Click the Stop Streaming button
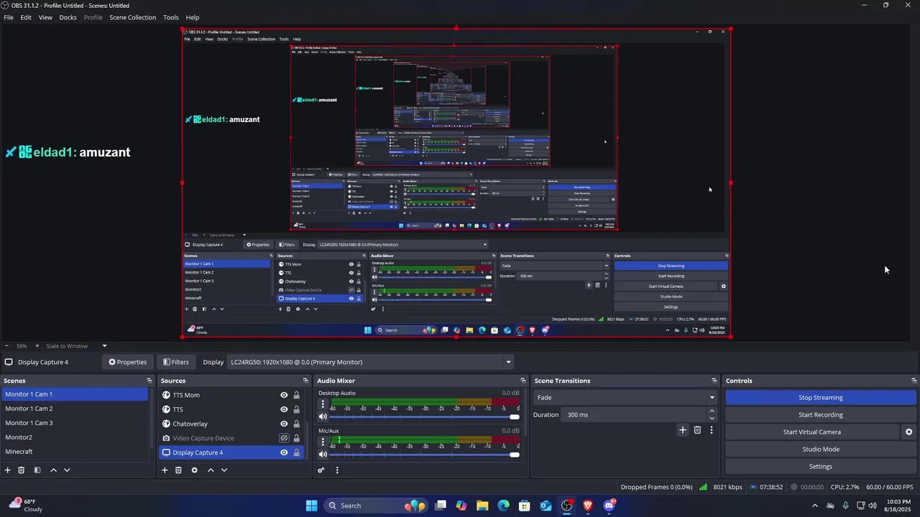The image size is (920, 517). pos(821,398)
